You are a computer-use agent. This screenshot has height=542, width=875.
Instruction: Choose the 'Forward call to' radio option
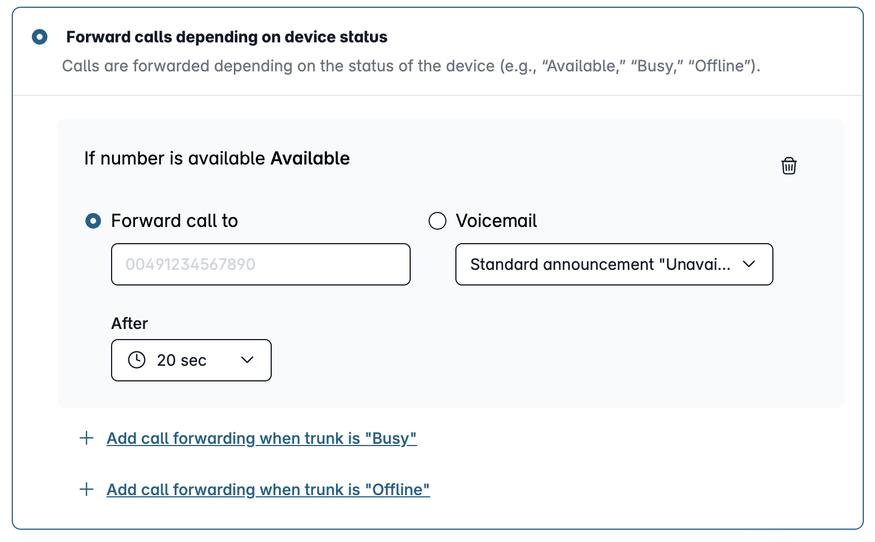click(x=93, y=221)
